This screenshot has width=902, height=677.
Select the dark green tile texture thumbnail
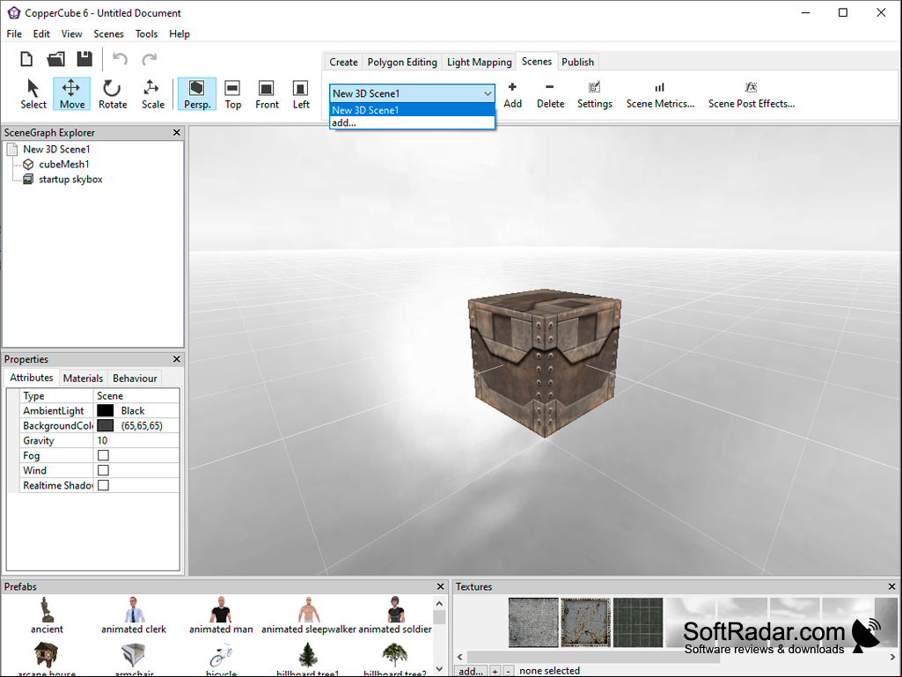(x=638, y=622)
